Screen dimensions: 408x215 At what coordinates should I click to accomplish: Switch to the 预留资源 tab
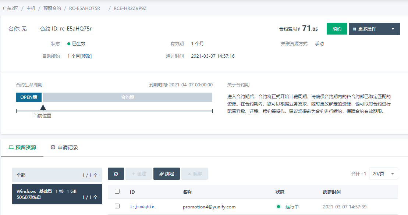(25, 147)
